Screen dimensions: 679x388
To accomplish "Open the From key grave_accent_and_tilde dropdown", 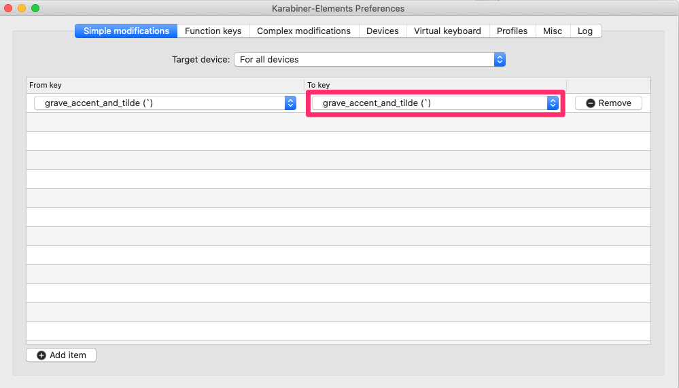I will (165, 103).
